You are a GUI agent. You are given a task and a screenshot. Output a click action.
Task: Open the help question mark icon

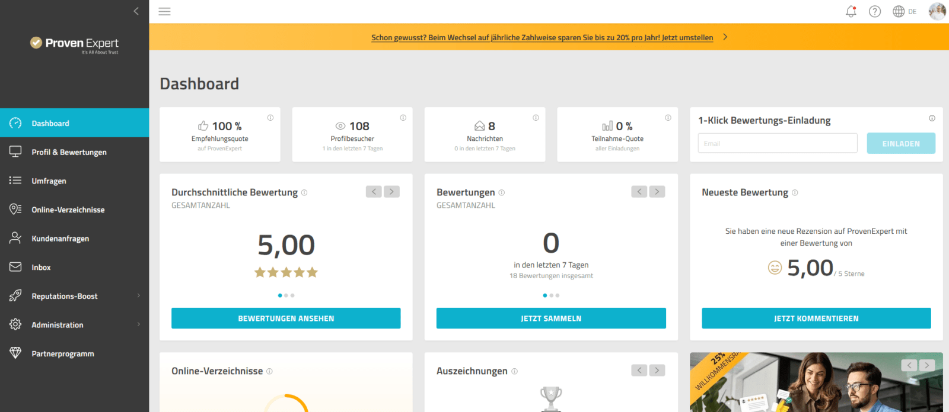(x=875, y=11)
